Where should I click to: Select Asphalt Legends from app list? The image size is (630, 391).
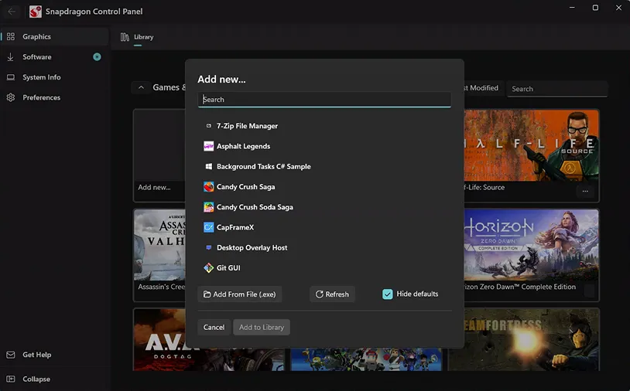243,146
